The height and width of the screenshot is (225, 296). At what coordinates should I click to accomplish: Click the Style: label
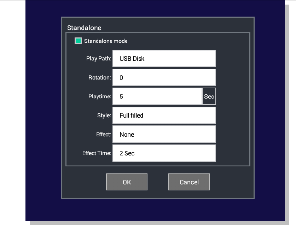pos(104,115)
